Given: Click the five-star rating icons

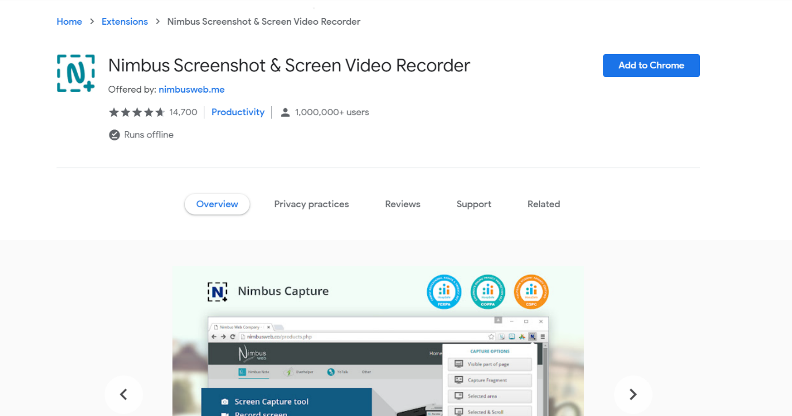Looking at the screenshot, I should (x=137, y=112).
